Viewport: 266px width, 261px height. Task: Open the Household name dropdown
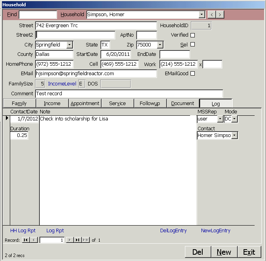(202, 15)
